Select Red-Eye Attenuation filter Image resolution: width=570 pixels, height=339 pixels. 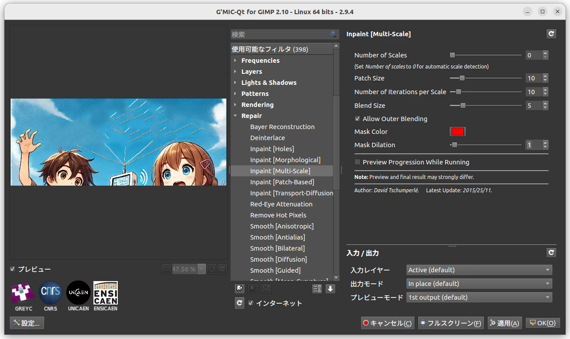281,204
